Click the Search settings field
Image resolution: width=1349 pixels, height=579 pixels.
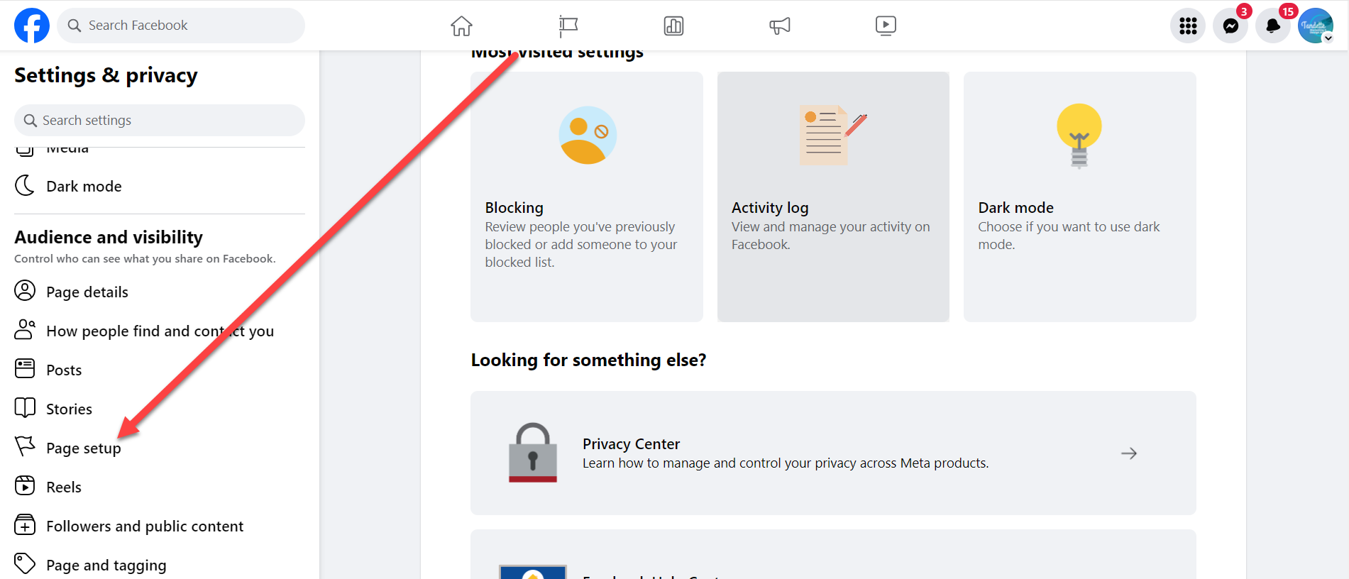(160, 120)
